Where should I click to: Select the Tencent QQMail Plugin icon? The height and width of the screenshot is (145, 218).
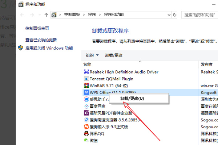coord(86,79)
